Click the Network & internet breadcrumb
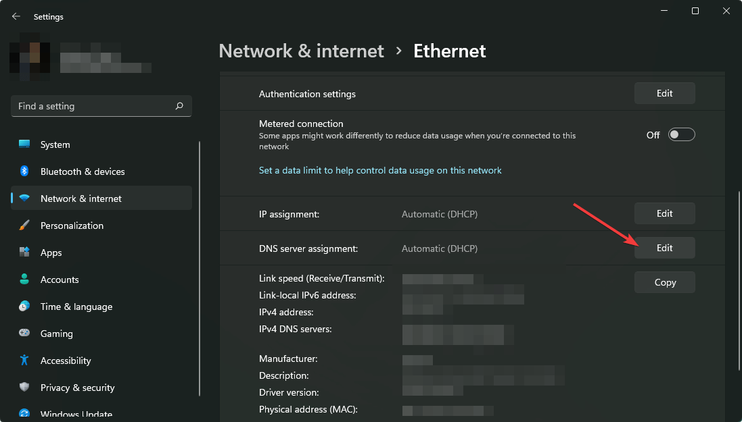Image resolution: width=742 pixels, height=422 pixels. pyautogui.click(x=301, y=51)
